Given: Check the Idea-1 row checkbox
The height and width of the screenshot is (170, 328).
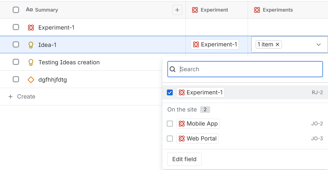Looking at the screenshot, I should coord(16,44).
